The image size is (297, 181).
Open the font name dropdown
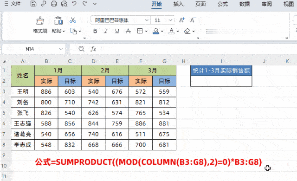click(x=147, y=20)
